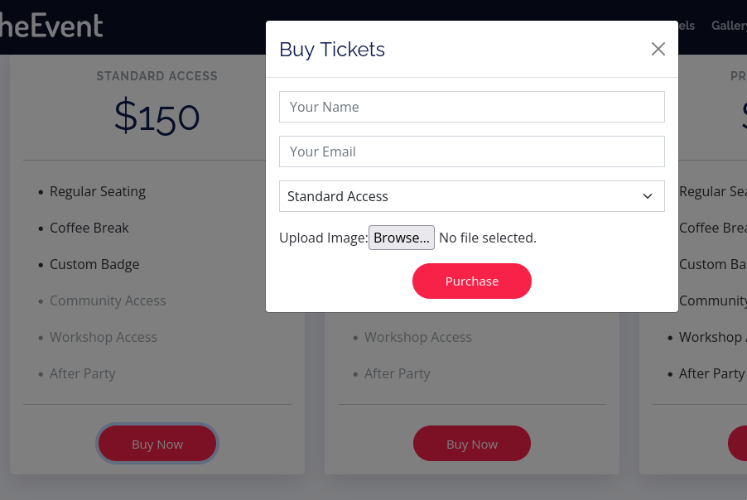
Task: Open the Gallery navigation link
Action: tap(730, 26)
